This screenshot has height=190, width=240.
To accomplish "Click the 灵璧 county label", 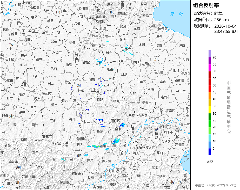I will coord(99,63).
